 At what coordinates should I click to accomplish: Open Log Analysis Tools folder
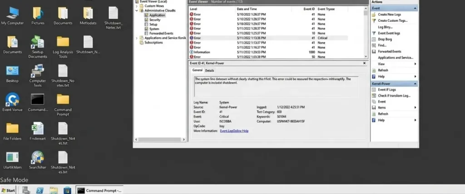[63, 47]
